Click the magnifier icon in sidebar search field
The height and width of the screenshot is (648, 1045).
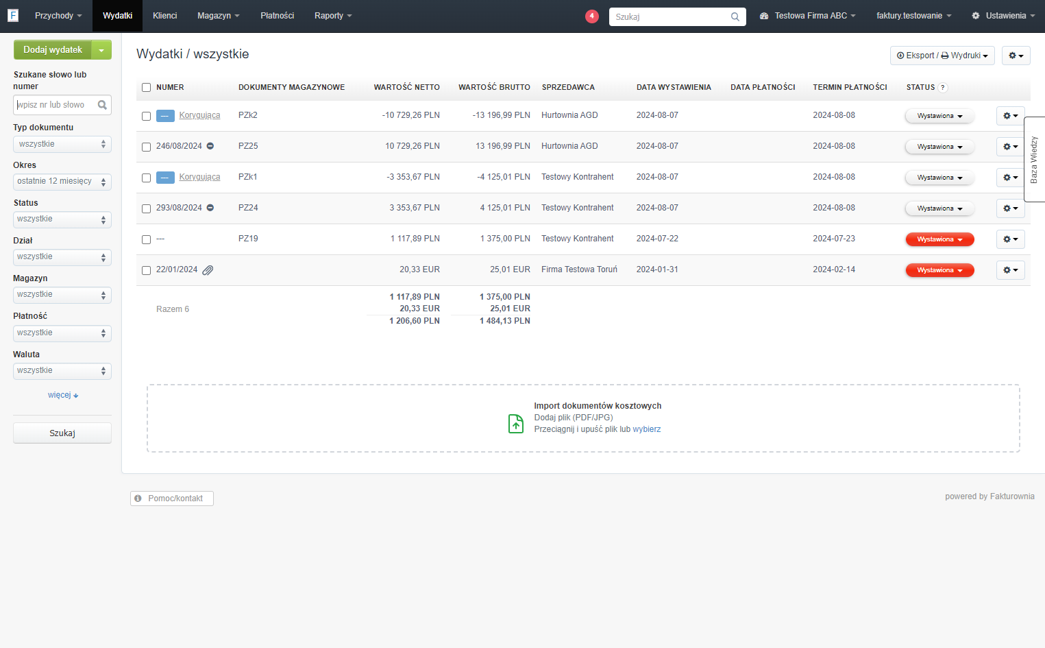tap(102, 105)
